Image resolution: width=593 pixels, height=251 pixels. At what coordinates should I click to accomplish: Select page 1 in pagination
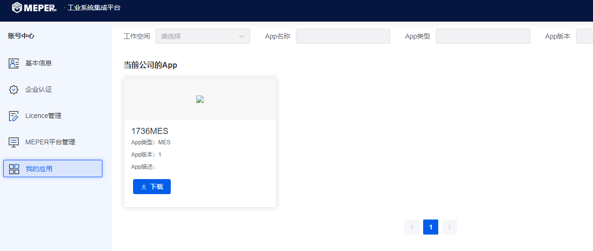click(x=431, y=227)
